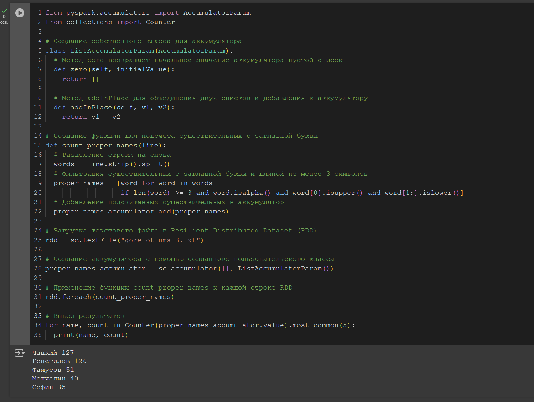Click class name ListAccumulatorParam on line 5
Image resolution: width=534 pixels, height=402 pixels.
tap(112, 50)
